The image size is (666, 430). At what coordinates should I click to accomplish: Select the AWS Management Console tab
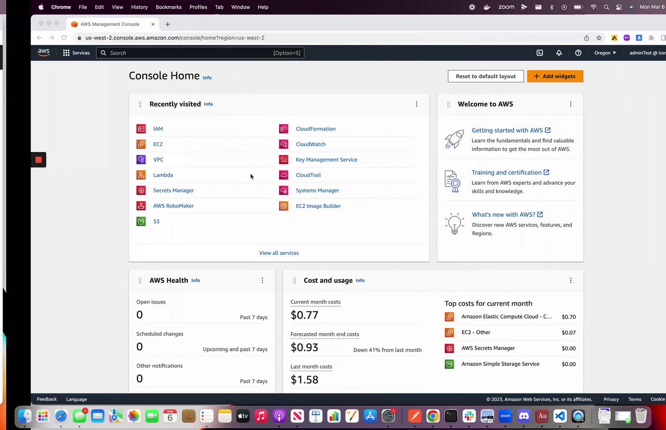(112, 24)
